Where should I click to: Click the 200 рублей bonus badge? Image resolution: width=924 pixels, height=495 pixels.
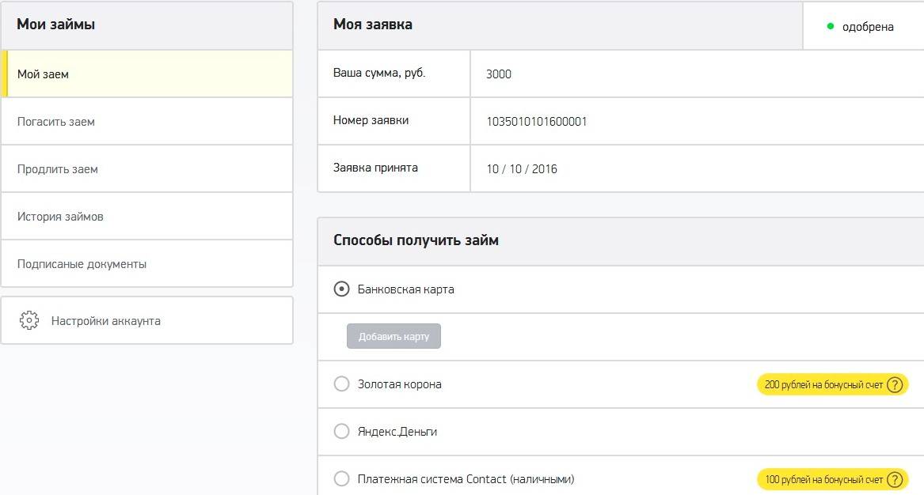pos(823,385)
